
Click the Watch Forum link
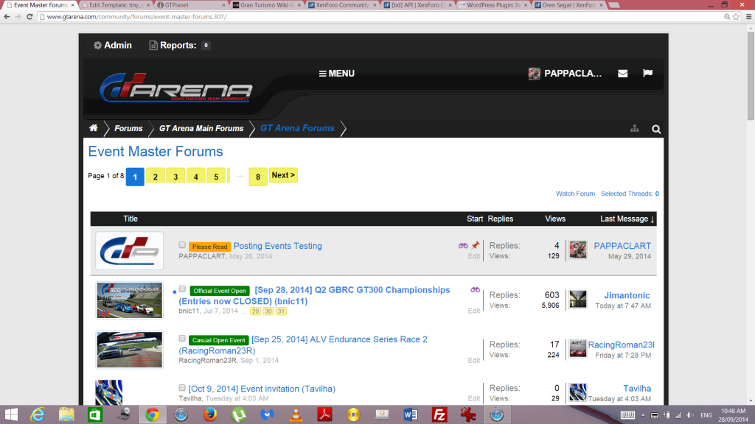click(575, 194)
